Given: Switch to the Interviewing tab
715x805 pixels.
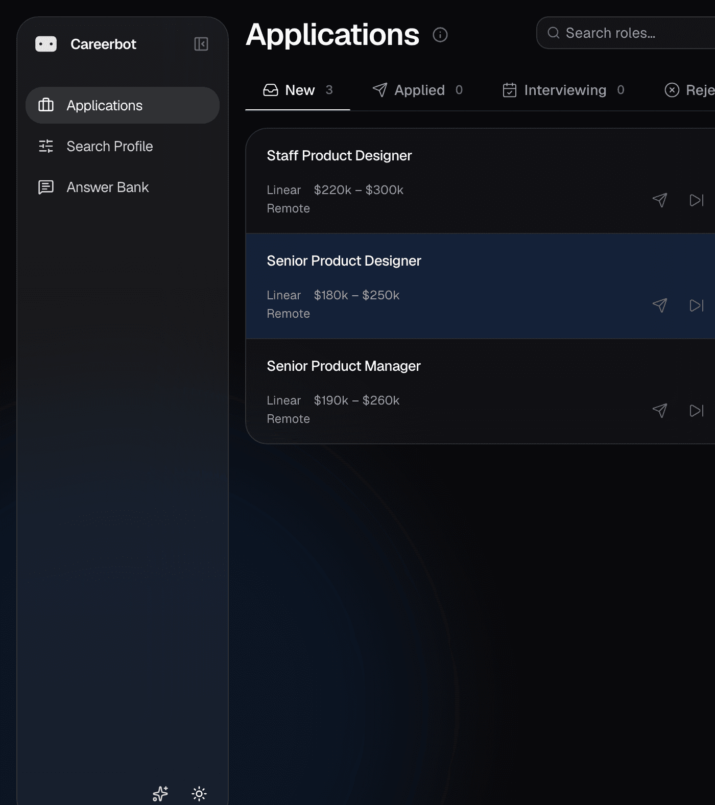Looking at the screenshot, I should (x=564, y=90).
